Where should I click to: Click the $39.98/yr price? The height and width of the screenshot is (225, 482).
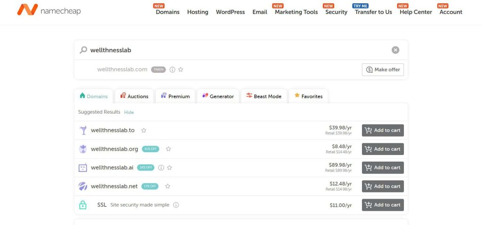click(340, 128)
